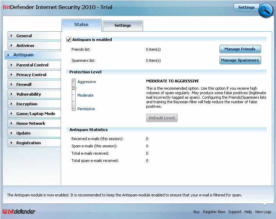Open the top Settings button
Screen dimensions: 276x219
pos(246,7)
